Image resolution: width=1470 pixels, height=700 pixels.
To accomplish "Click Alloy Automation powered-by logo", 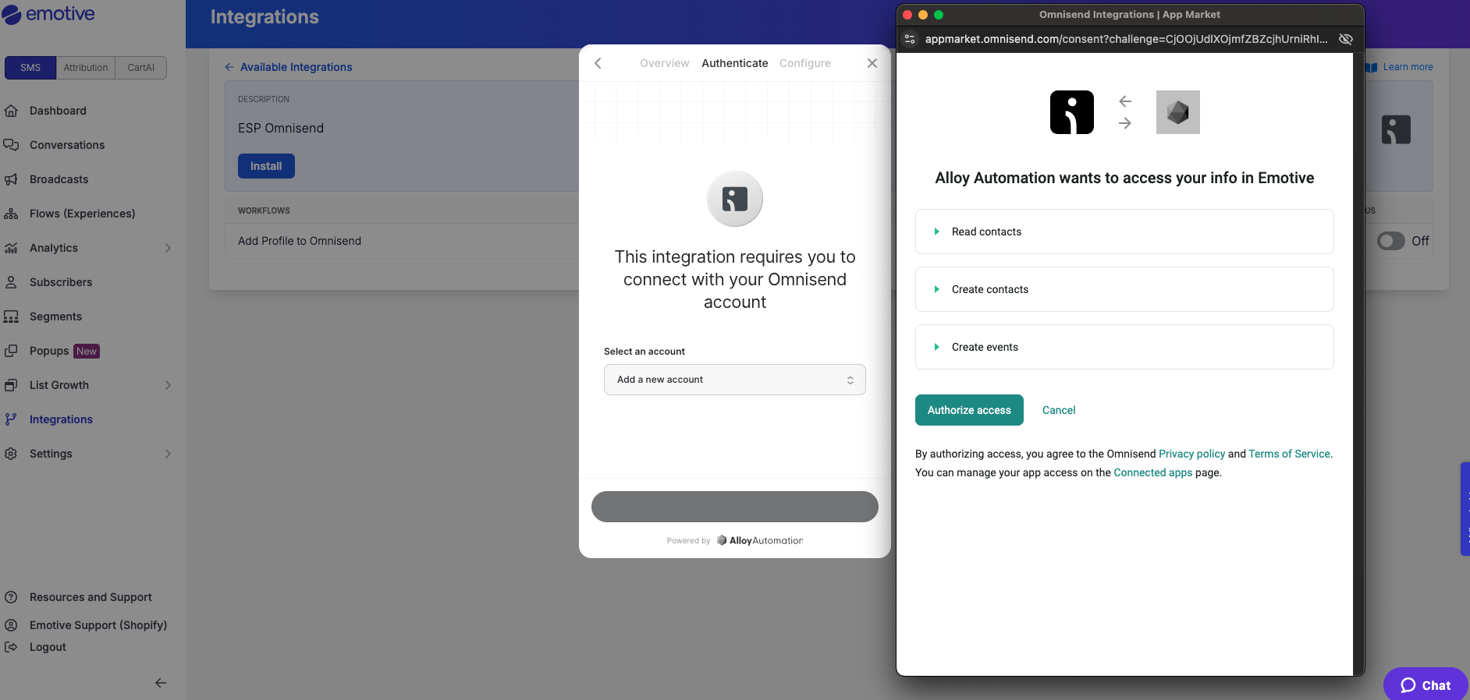I will (x=760, y=540).
